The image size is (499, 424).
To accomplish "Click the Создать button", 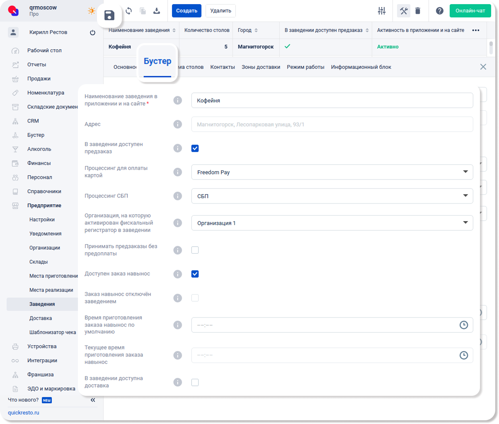I will coord(187,11).
